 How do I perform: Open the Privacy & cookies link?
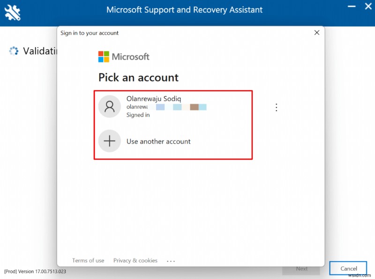tap(135, 261)
